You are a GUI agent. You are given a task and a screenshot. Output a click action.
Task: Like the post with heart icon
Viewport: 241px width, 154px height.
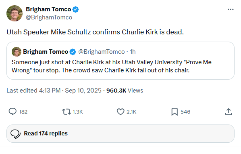point(120,112)
